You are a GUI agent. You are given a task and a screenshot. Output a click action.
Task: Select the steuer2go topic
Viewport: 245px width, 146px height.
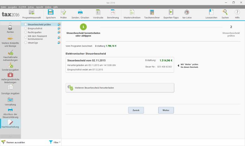click(x=33, y=43)
